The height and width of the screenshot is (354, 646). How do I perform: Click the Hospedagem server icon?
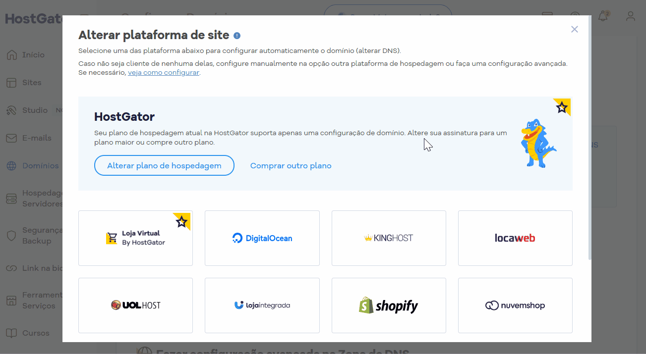pyautogui.click(x=11, y=199)
